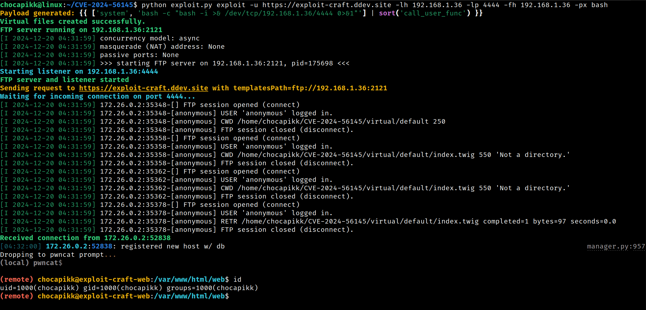Viewport: 646px width, 310px height.
Task: Click 'templatesPath=ftp://192.168.1.36:2121' text
Action: (310, 88)
